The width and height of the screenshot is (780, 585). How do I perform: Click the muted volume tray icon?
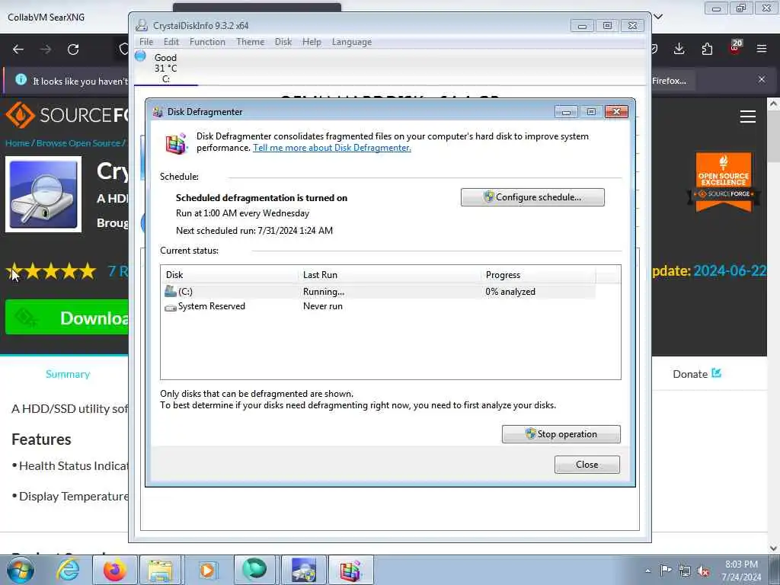pyautogui.click(x=703, y=571)
